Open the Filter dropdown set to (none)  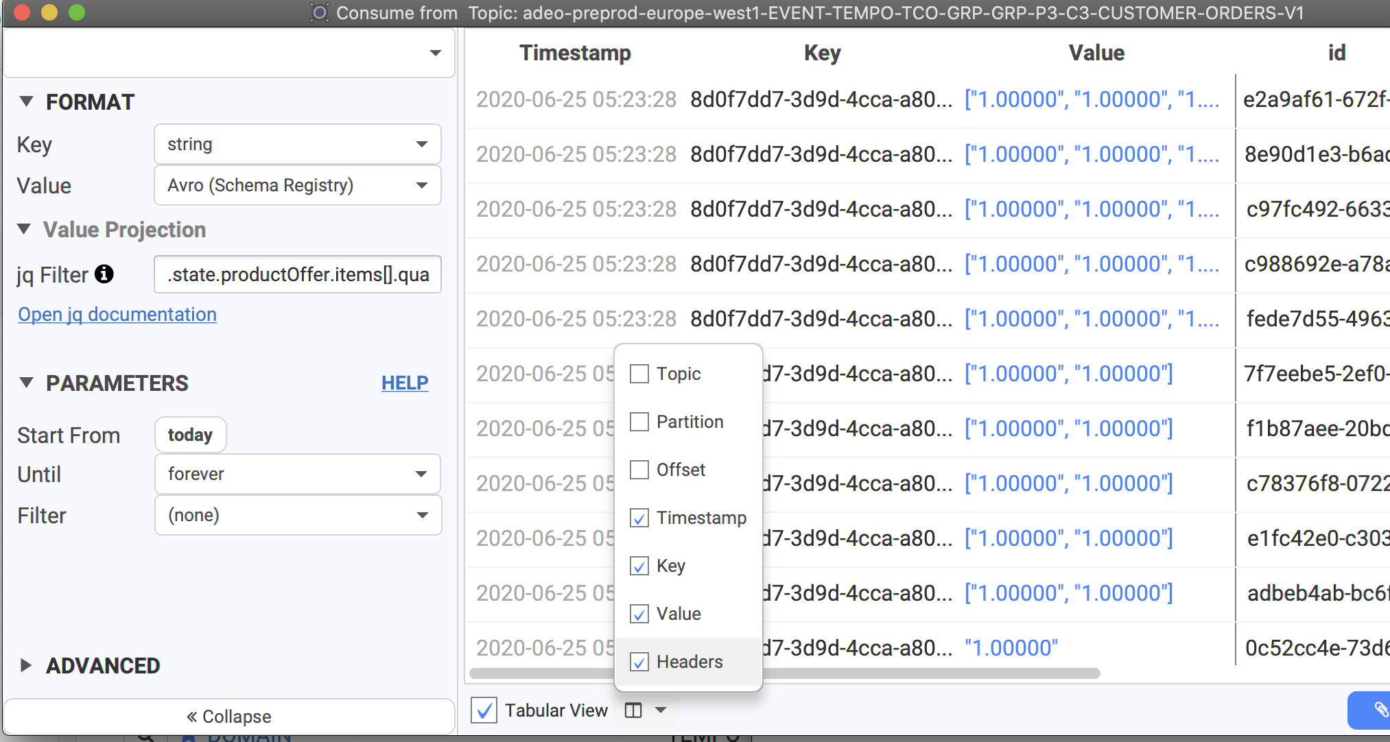[x=297, y=515]
